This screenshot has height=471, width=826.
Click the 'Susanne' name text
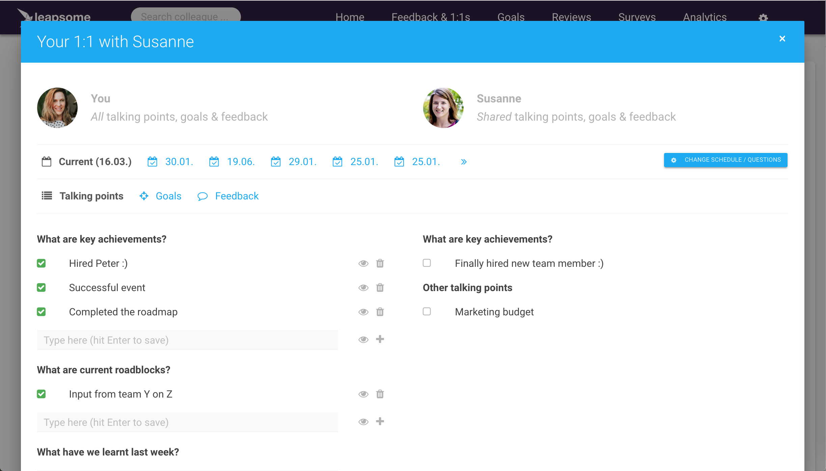499,99
